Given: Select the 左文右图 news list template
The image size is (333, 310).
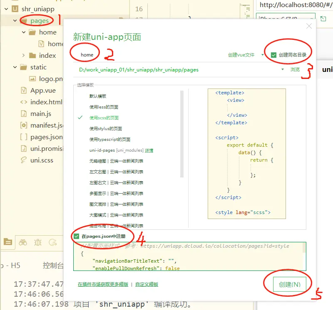Looking at the screenshot, I should click(x=116, y=172).
